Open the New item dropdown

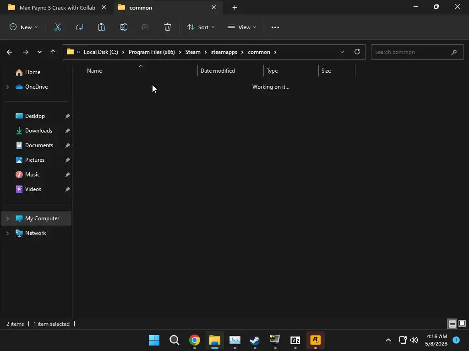pos(24,27)
